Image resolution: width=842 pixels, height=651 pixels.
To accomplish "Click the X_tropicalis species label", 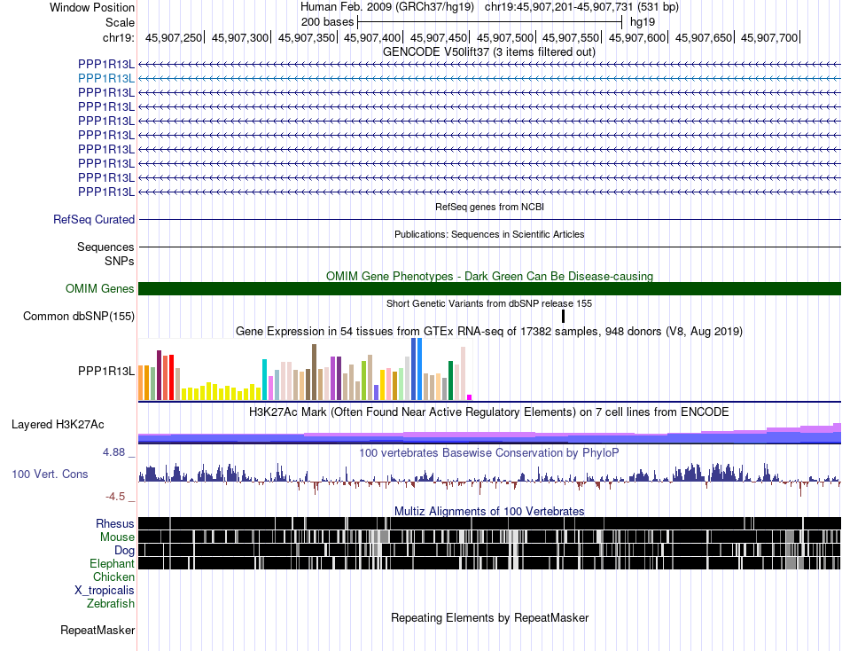I will click(105, 591).
